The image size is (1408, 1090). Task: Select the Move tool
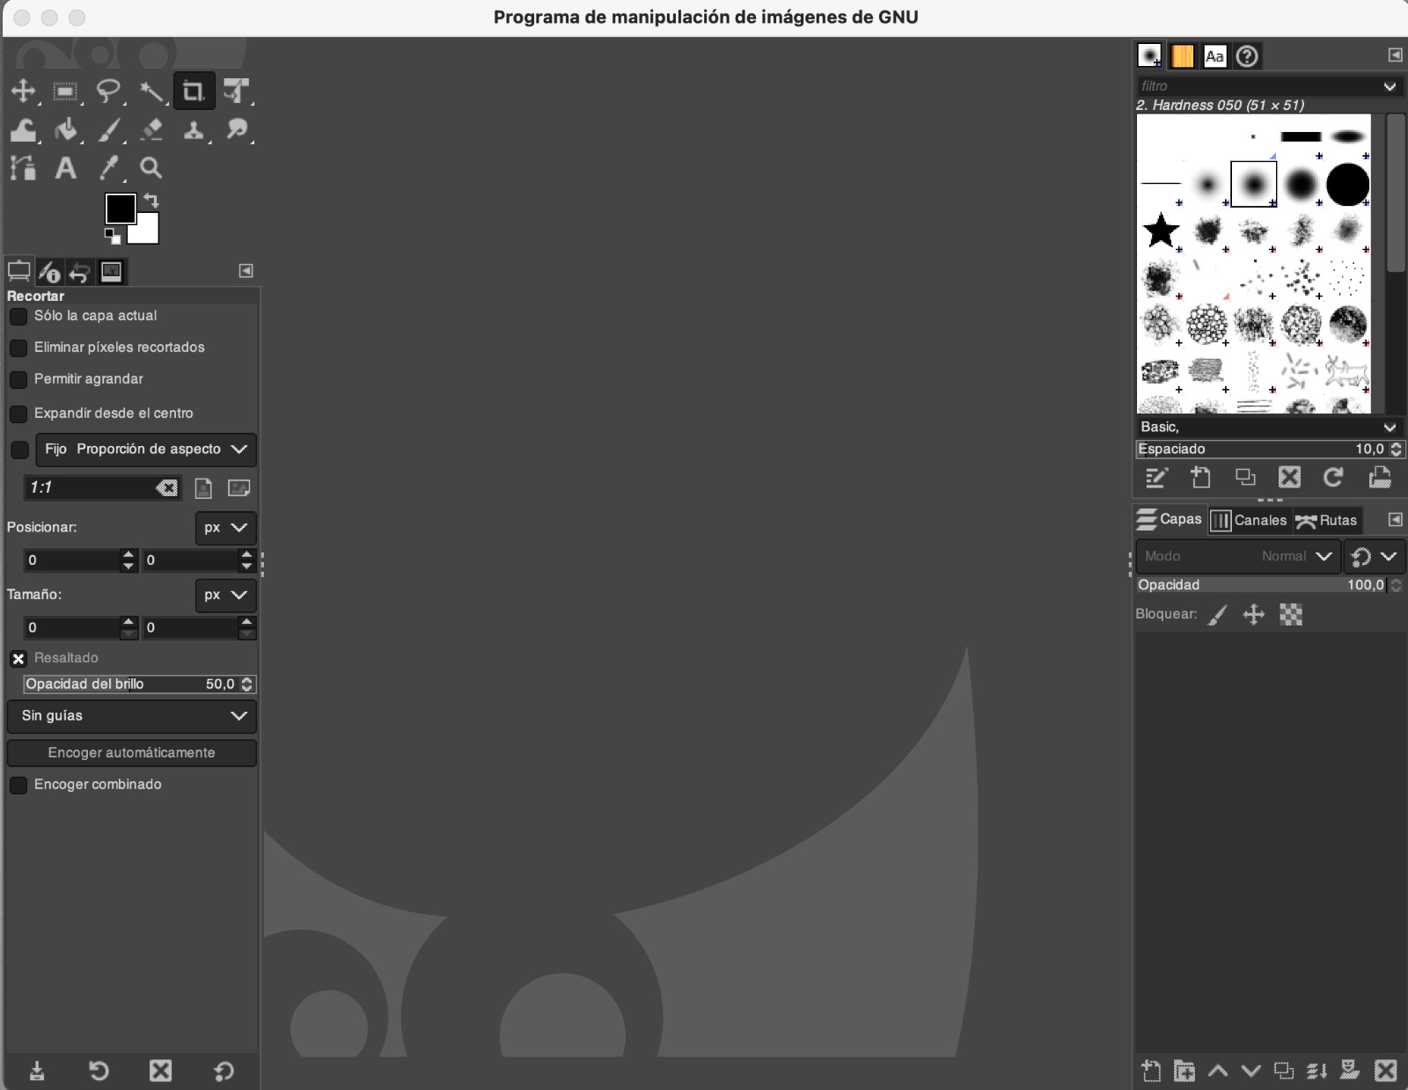click(x=23, y=91)
